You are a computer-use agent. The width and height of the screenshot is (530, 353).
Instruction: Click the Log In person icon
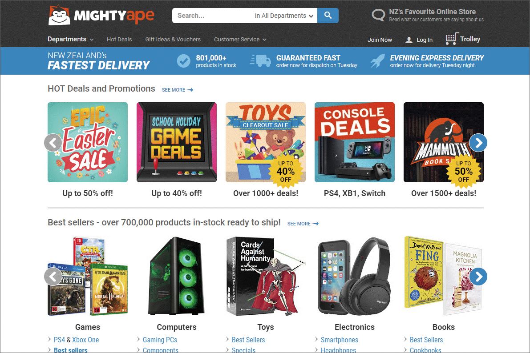(x=409, y=40)
